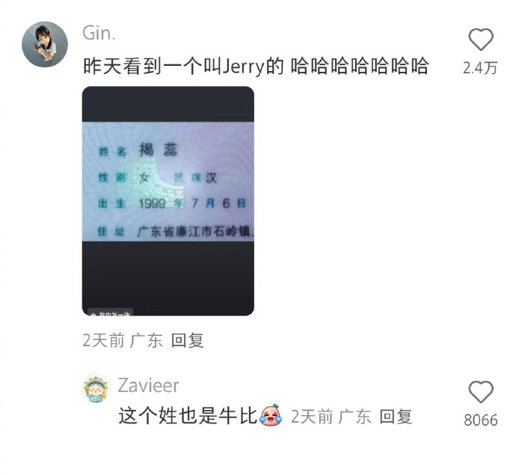Tap the dark lower area of the image

(168, 275)
